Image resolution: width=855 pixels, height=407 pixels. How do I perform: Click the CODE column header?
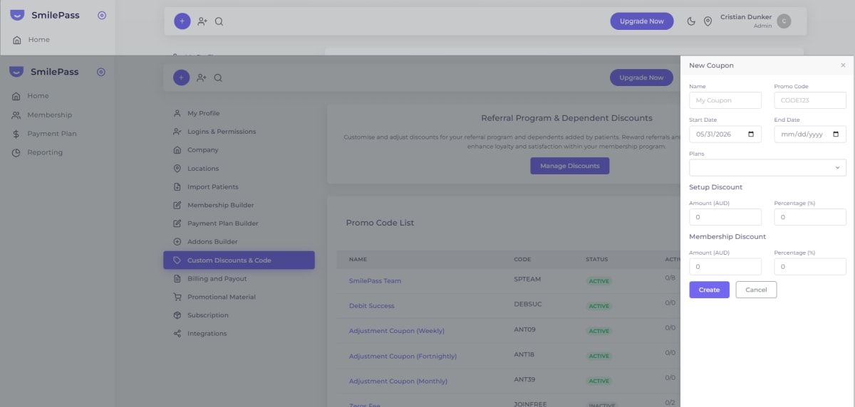(522, 260)
